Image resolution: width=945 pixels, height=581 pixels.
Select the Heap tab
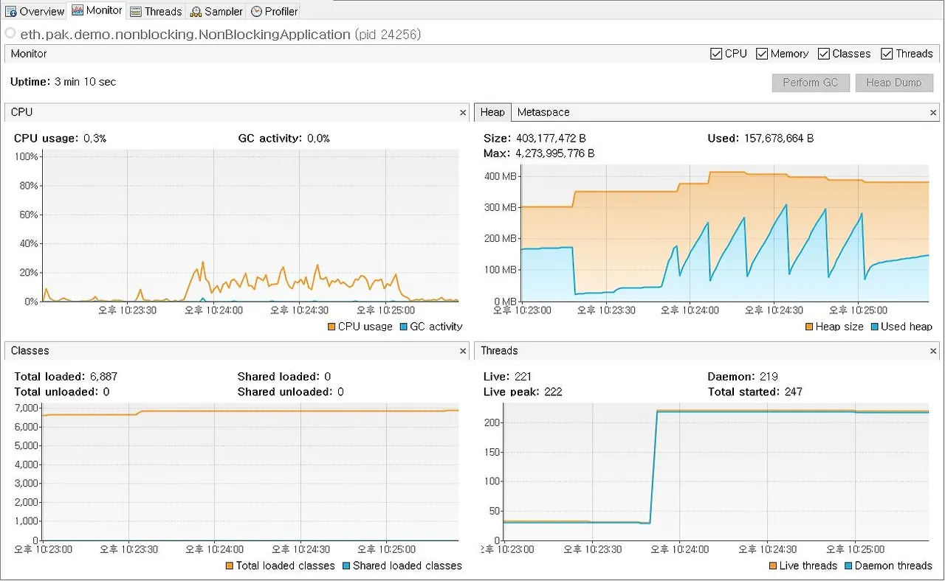pyautogui.click(x=492, y=112)
